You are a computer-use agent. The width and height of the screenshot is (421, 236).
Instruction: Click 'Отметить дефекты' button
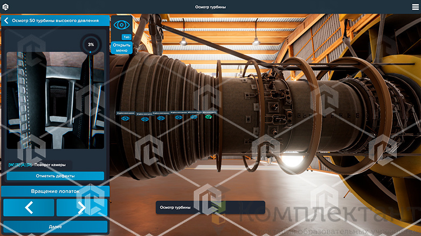(55, 176)
